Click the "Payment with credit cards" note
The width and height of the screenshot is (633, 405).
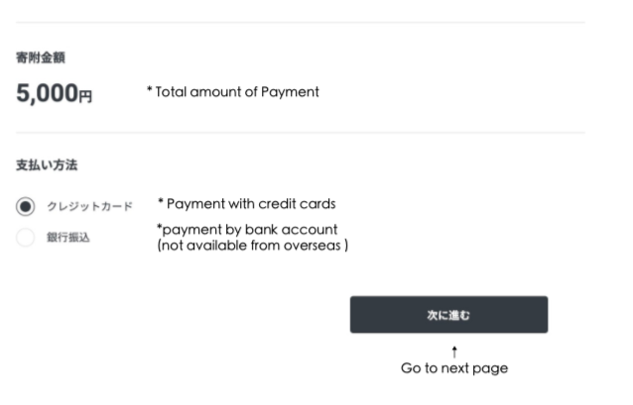tap(251, 204)
